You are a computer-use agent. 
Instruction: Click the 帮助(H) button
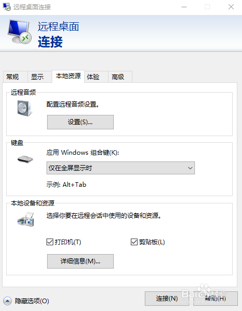(x=216, y=298)
